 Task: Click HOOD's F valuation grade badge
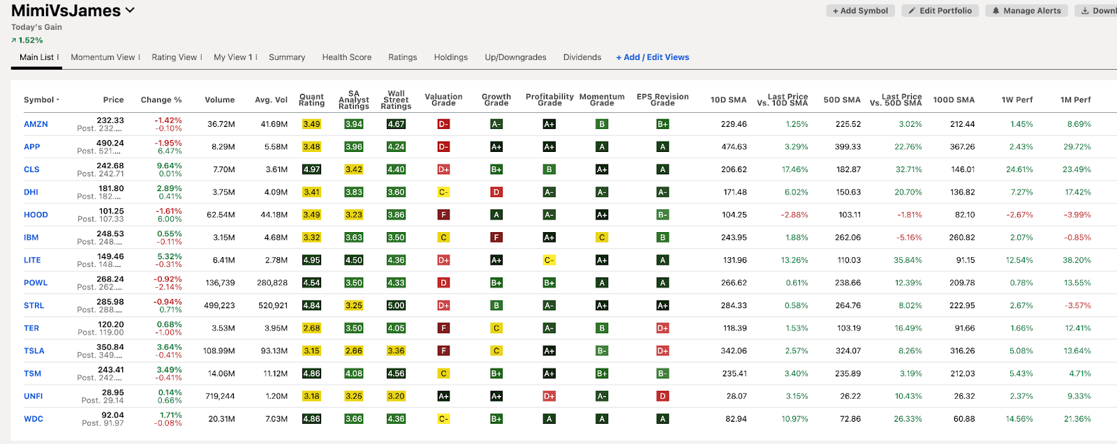(x=443, y=215)
